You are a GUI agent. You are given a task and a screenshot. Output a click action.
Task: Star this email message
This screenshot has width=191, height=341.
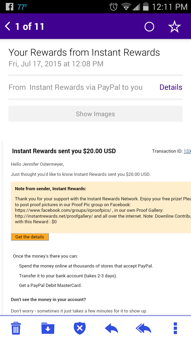click(x=175, y=27)
